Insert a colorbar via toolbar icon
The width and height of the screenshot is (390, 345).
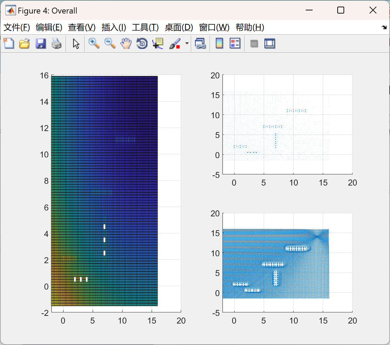219,43
